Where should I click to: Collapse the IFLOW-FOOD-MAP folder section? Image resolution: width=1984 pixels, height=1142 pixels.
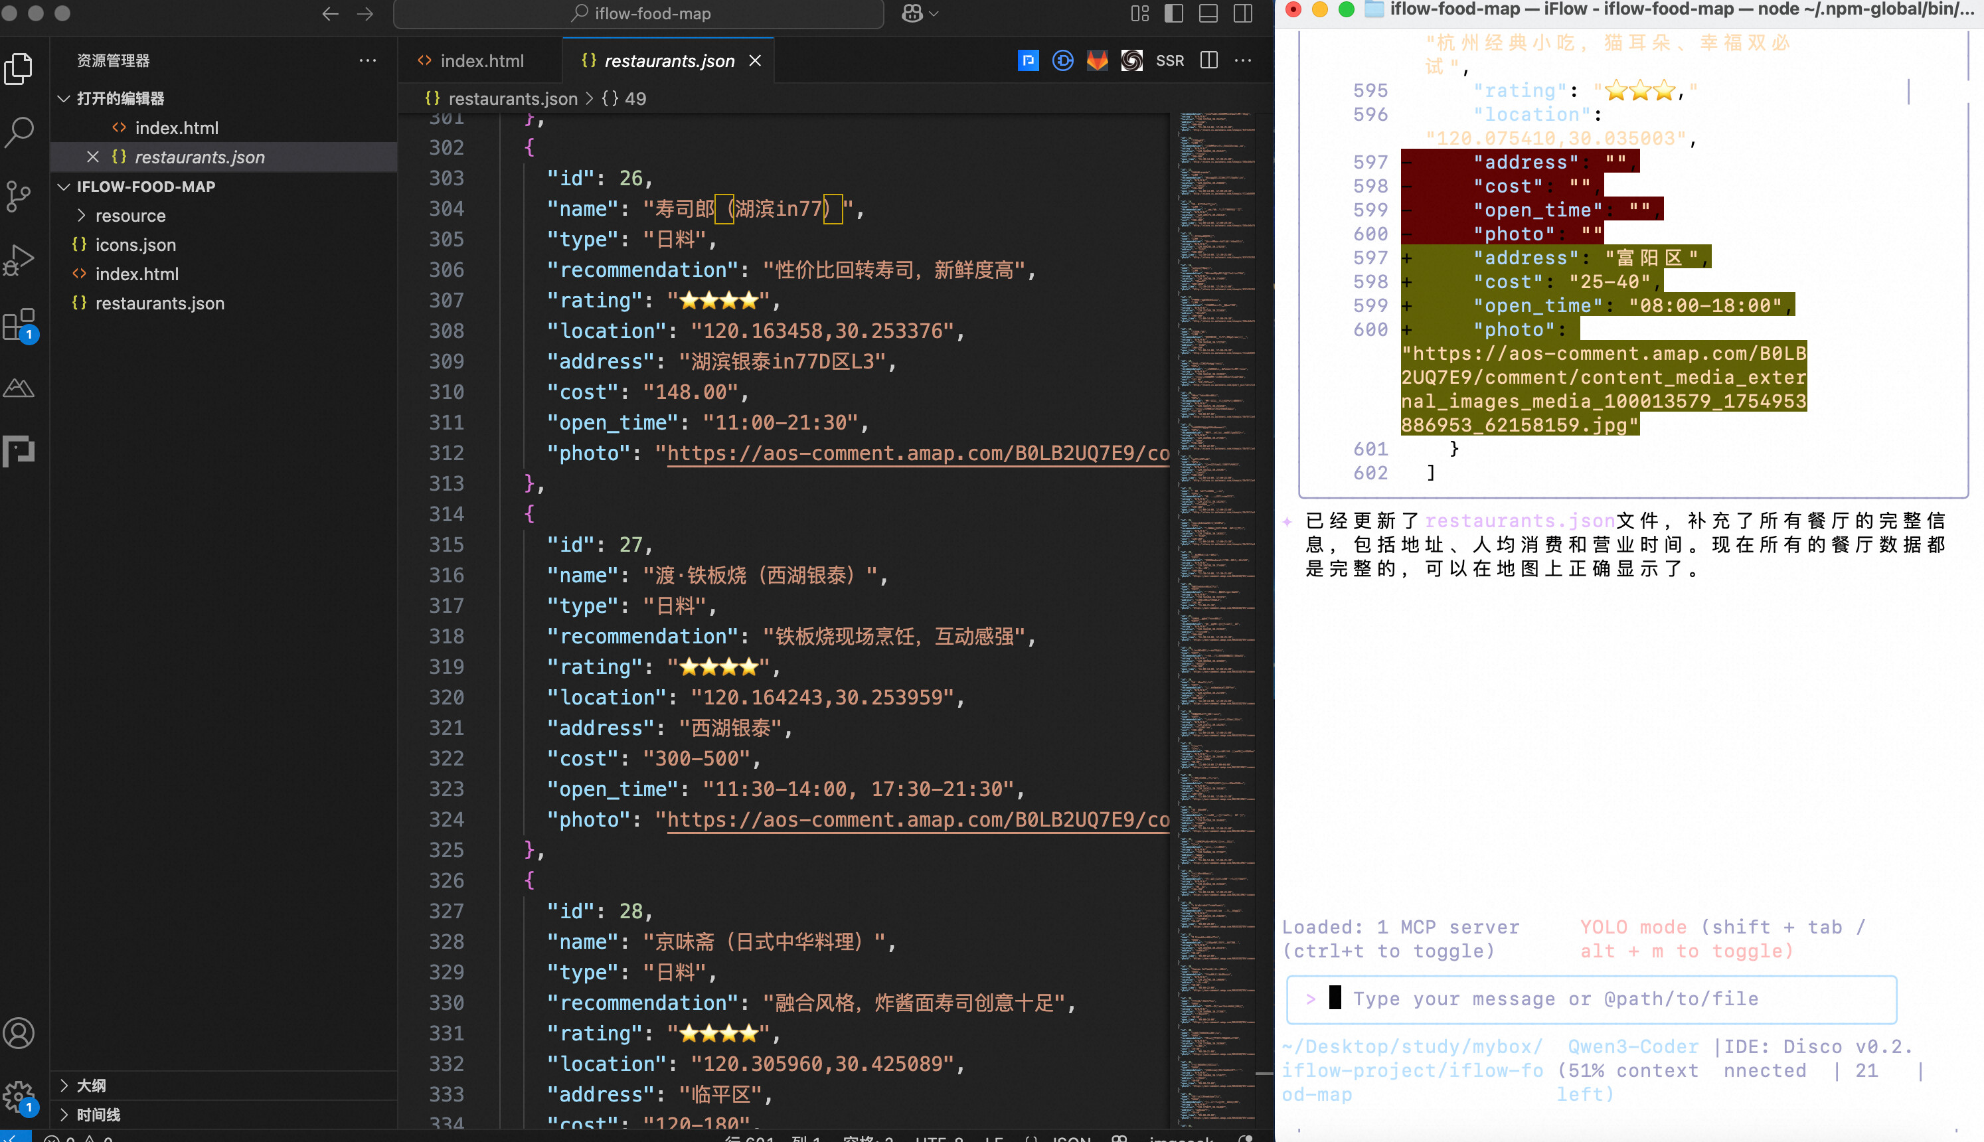coord(145,187)
